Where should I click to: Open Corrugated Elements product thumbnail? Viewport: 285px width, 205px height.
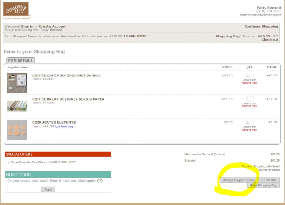coord(17,130)
